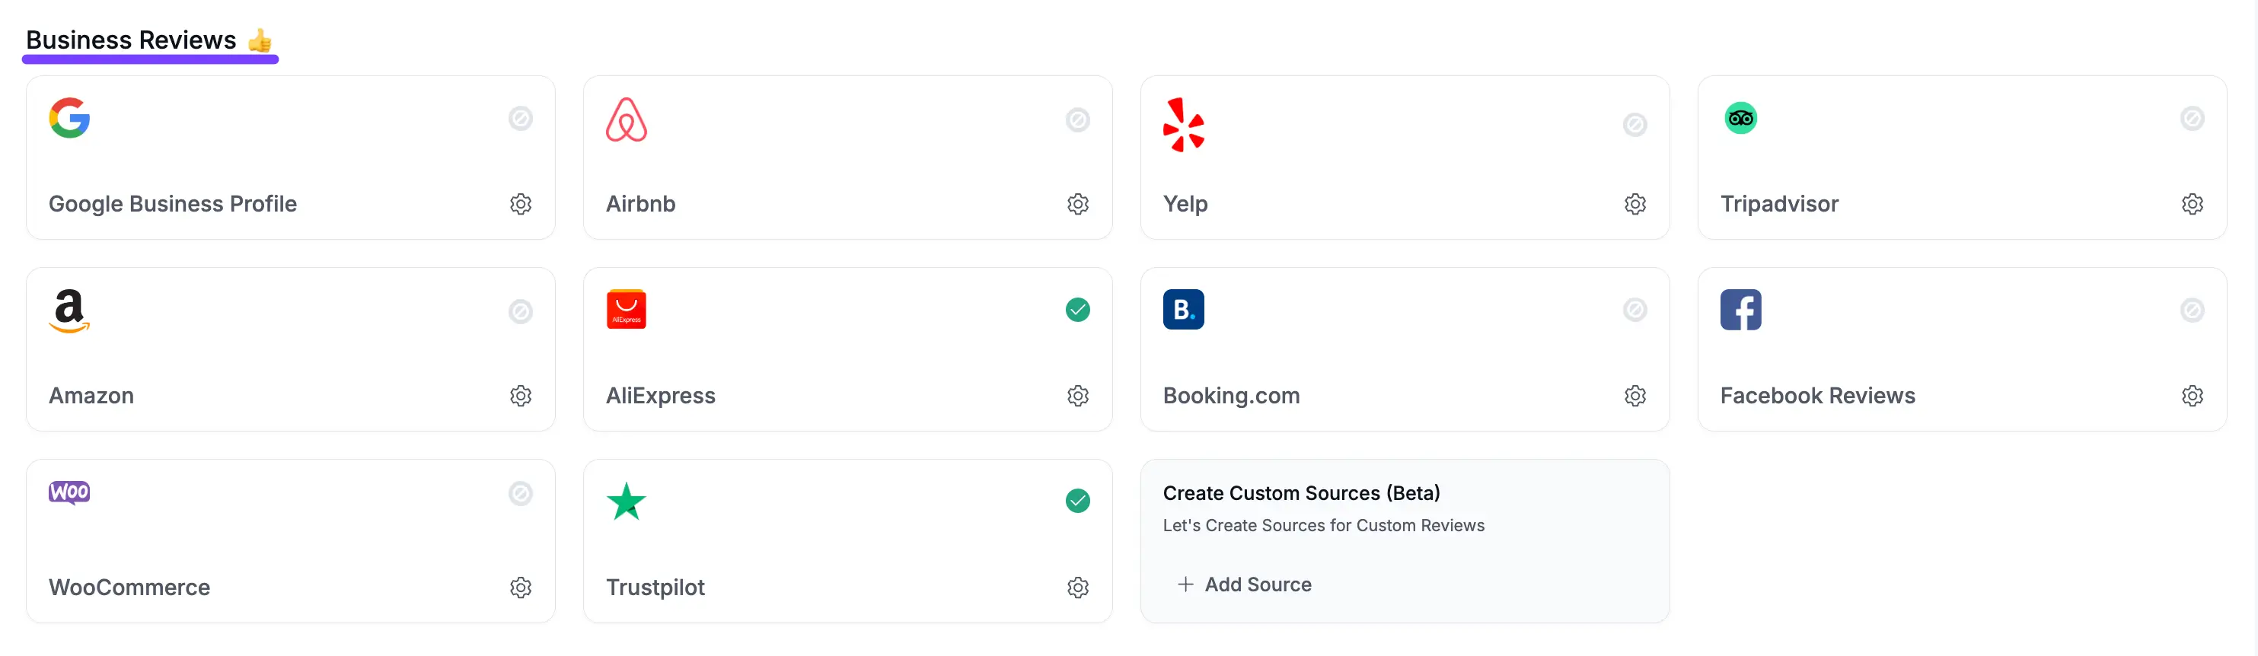The height and width of the screenshot is (656, 2258).
Task: Toggle Amazon disabled status indicator
Action: [521, 311]
